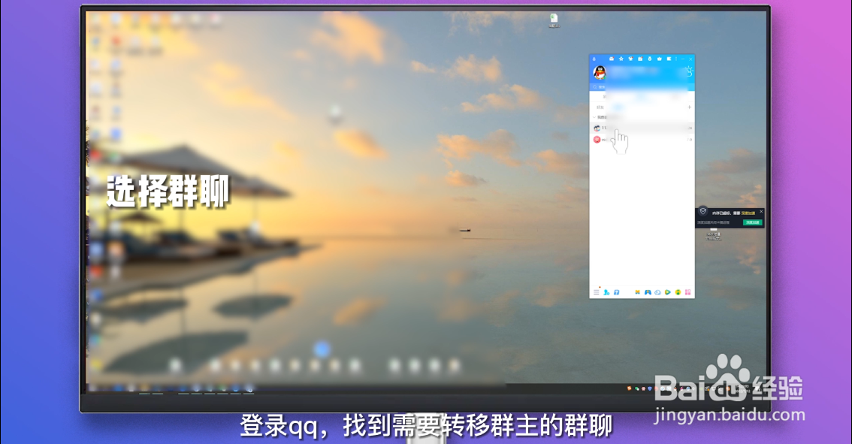Click the user's QQ avatar picture
852x444 pixels.
[x=599, y=73]
